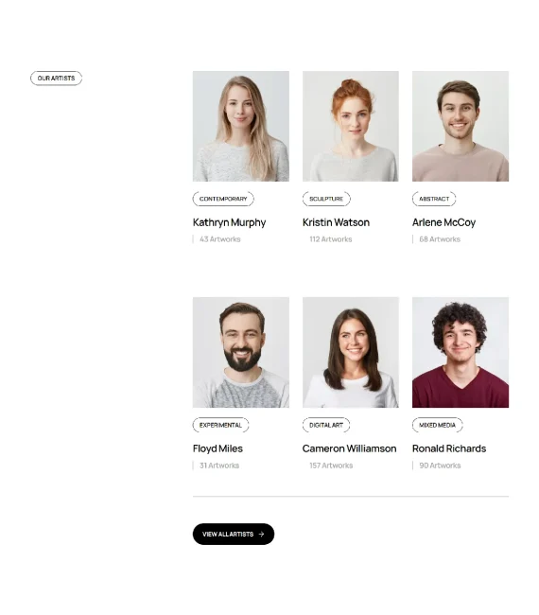Select the Contemporary category tag
Viewport: 539px width, 615px height.
pos(223,199)
